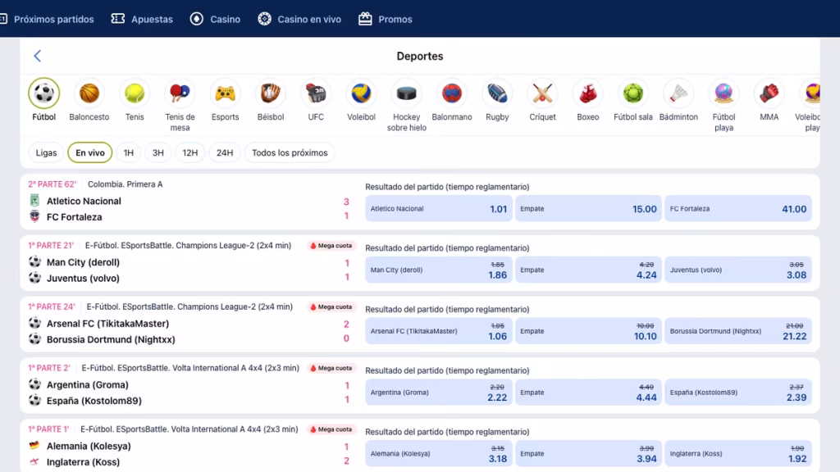
Task: Filter matches by 1H
Action: tap(129, 152)
